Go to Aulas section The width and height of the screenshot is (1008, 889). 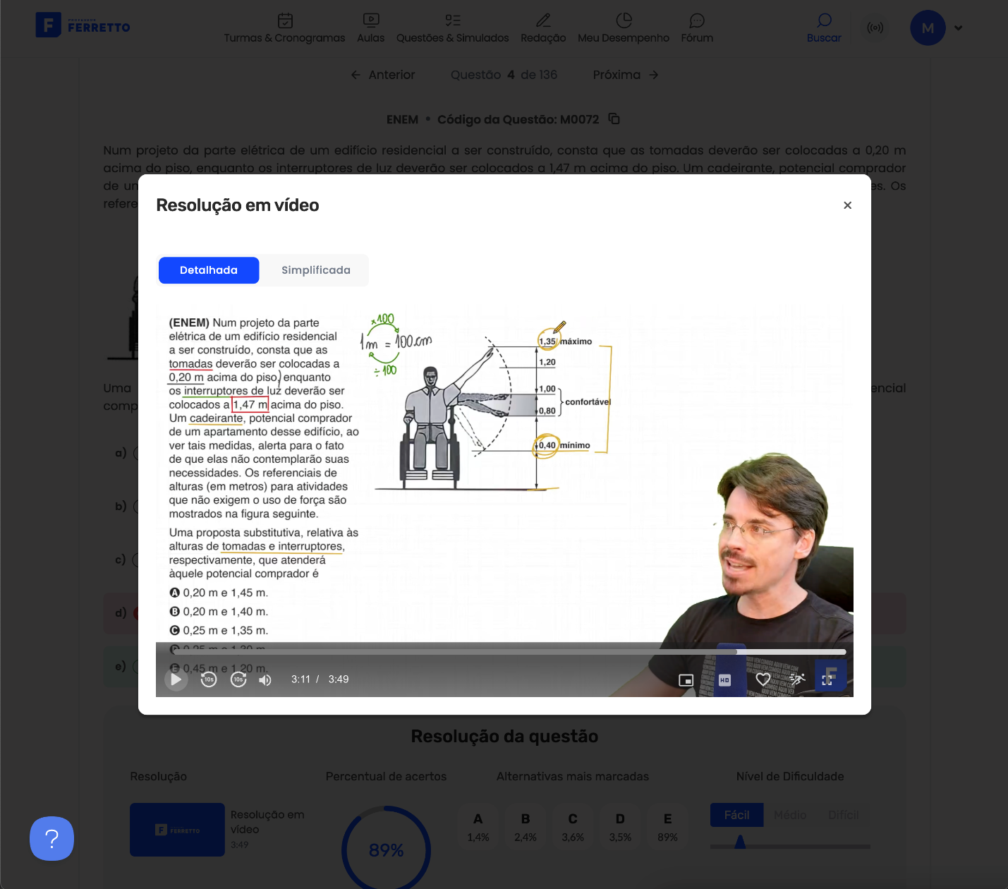point(371,28)
